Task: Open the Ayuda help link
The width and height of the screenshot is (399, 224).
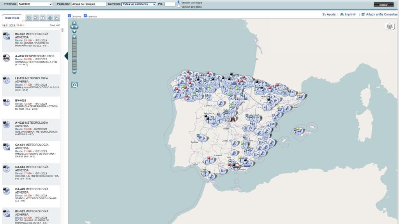Action: click(329, 14)
